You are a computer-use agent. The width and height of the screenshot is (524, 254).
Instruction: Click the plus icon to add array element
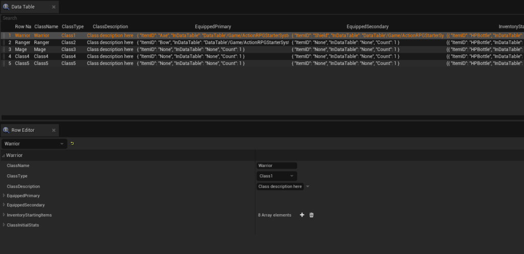(x=302, y=215)
